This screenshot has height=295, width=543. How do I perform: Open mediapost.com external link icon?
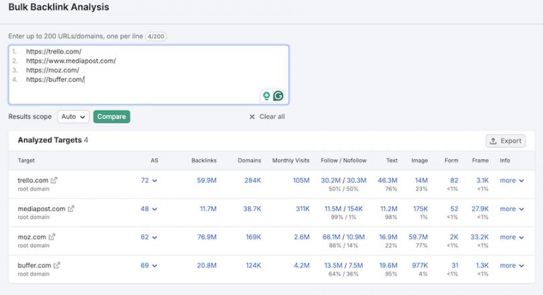[71, 209]
